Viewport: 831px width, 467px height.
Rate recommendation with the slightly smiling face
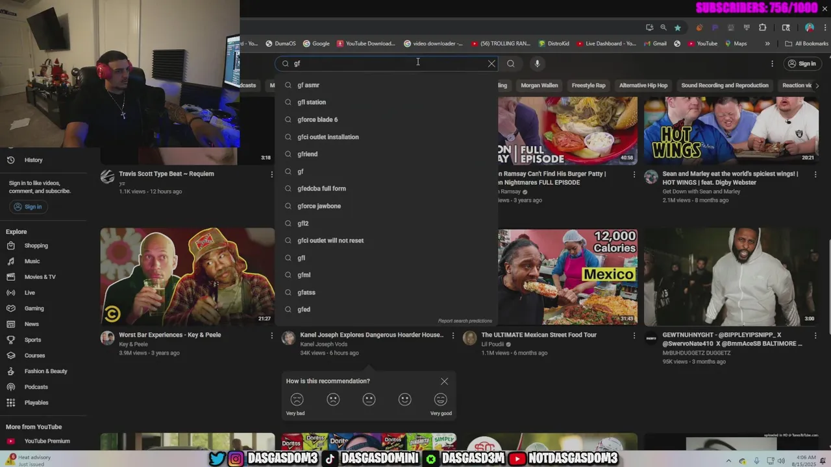(x=404, y=400)
